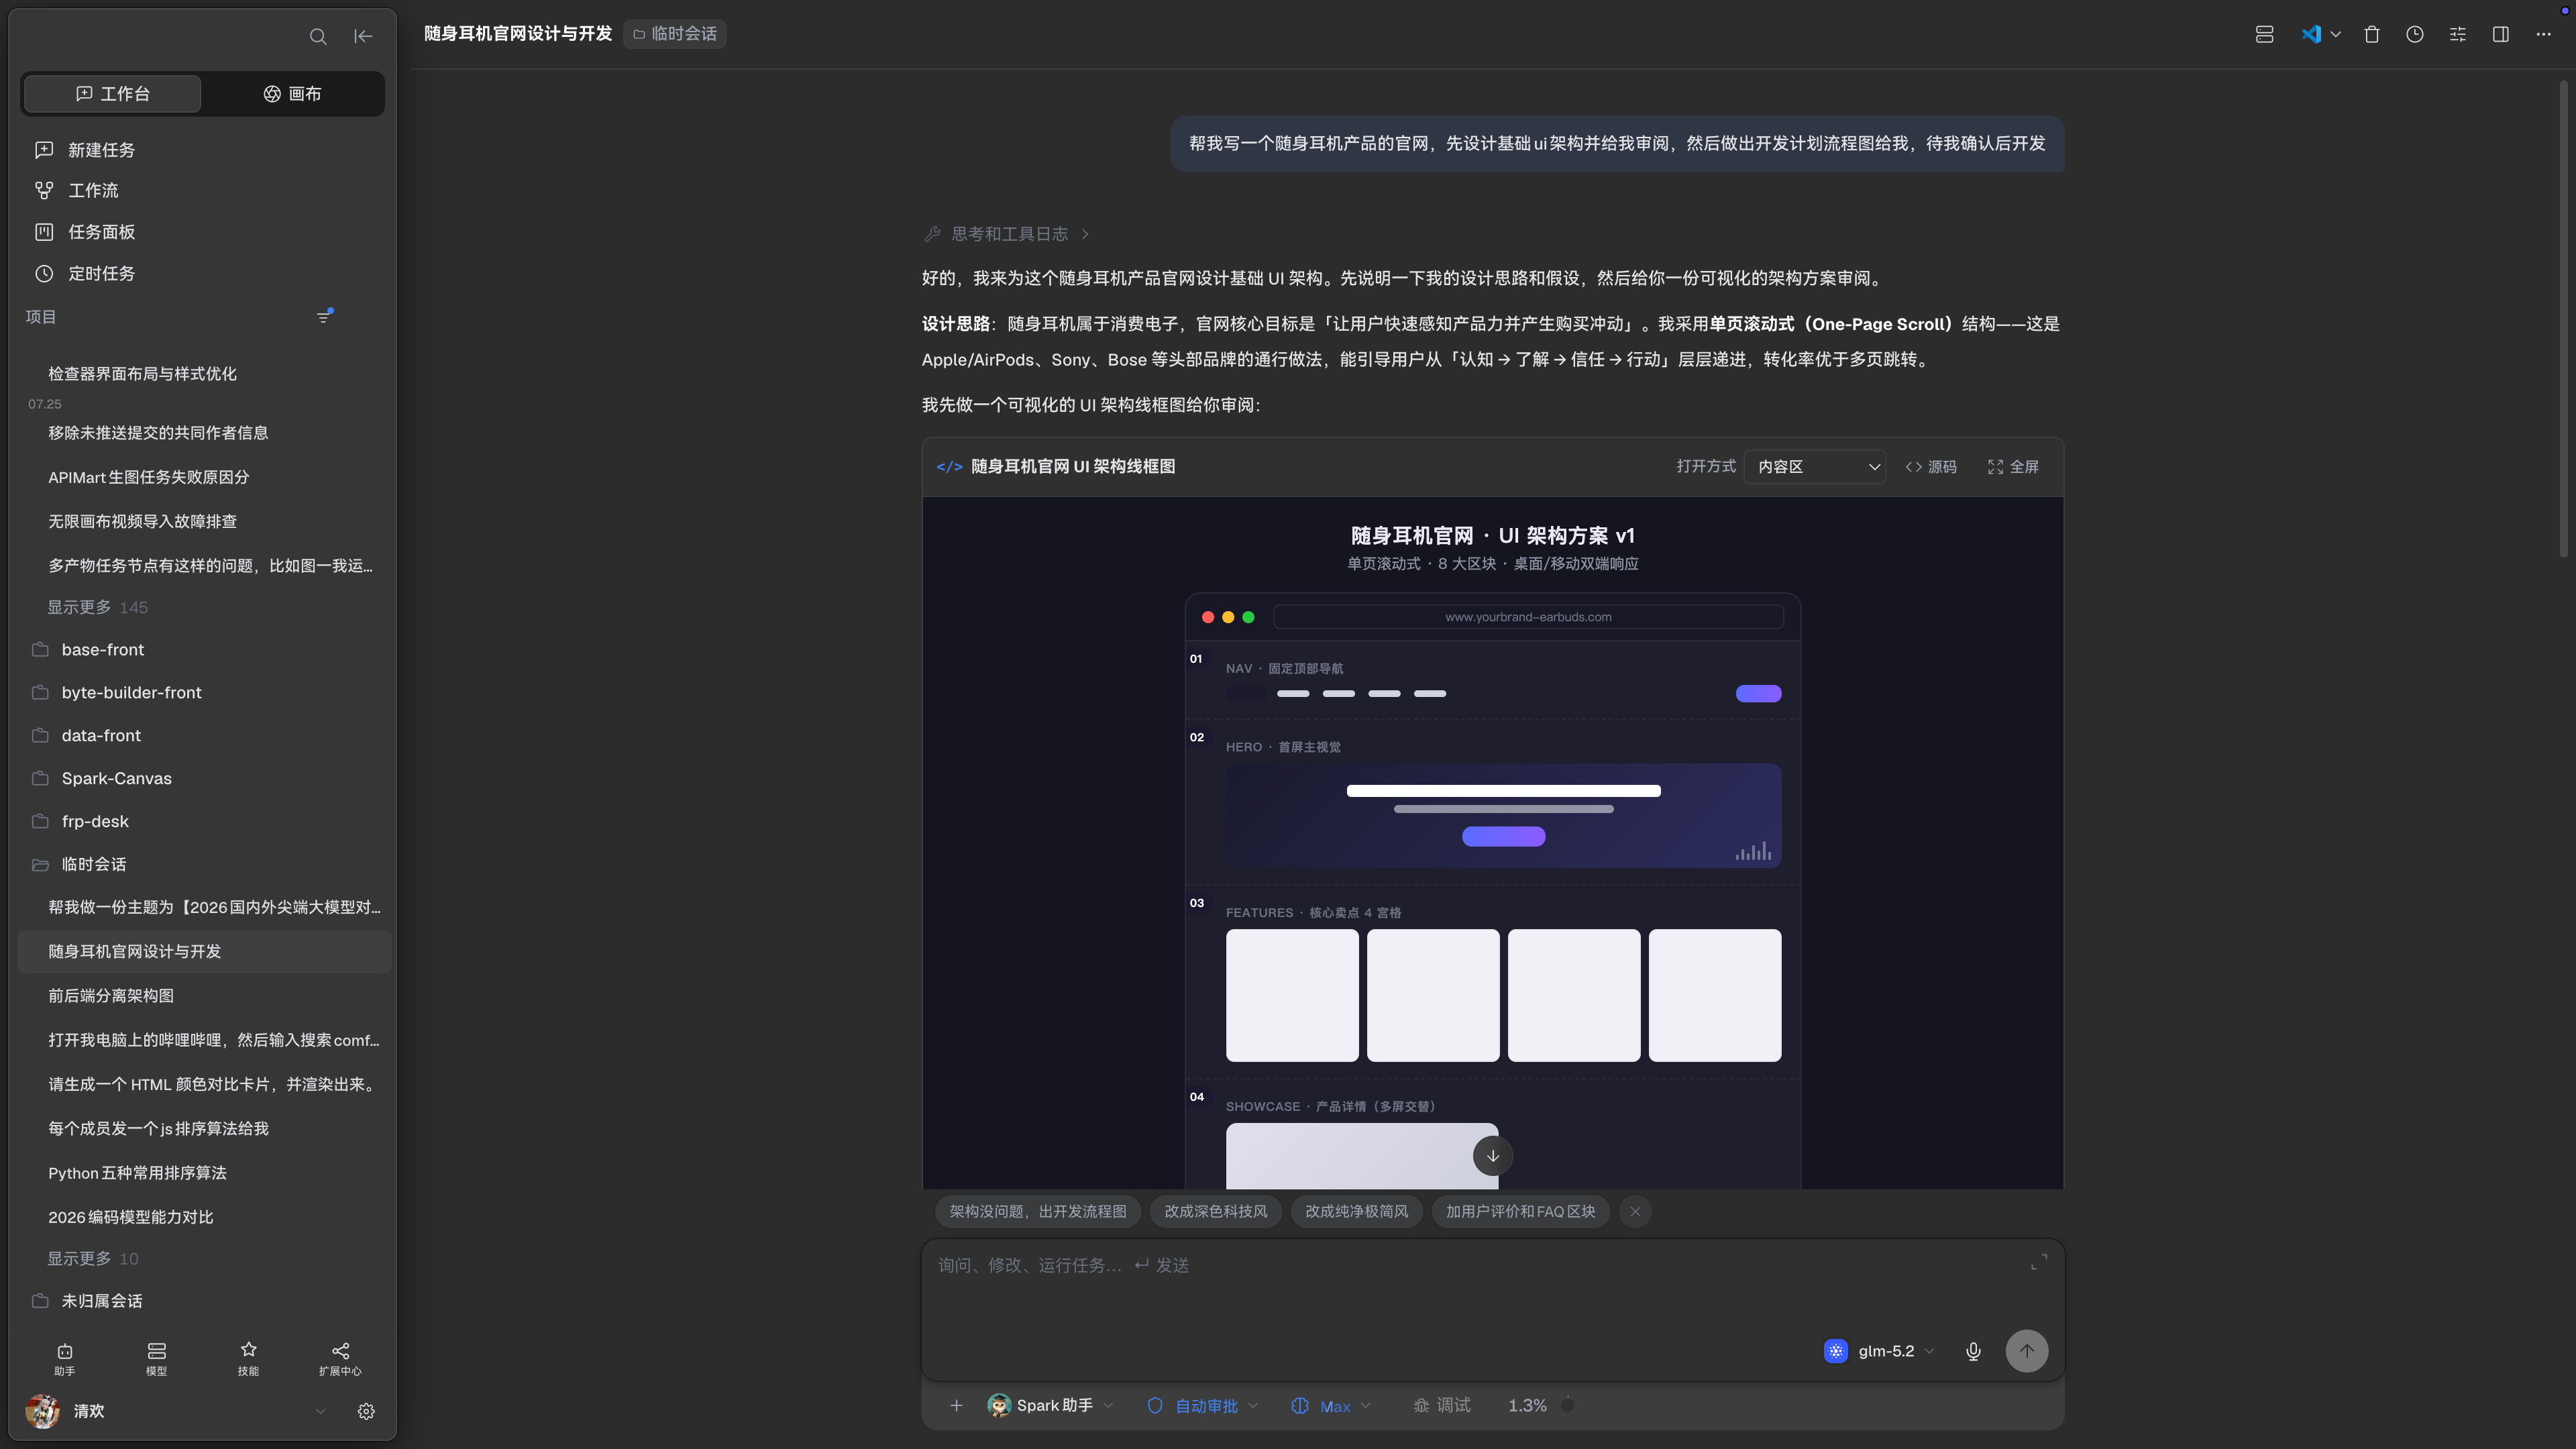Open the sidebar search icon
This screenshot has width=2576, height=1449.
[318, 37]
